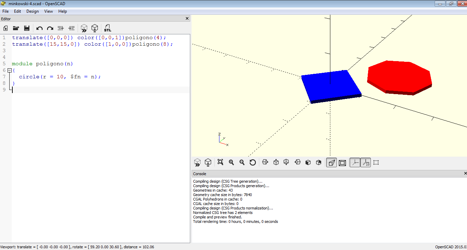Click 'Compile and preview finished.' console line
Image resolution: width=467 pixels, height=250 pixels.
point(217,217)
